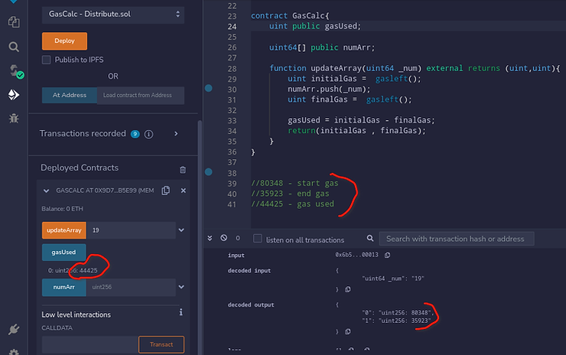Enable the Publish to IPFS checkbox
Image resolution: width=566 pixels, height=355 pixels.
click(47, 60)
